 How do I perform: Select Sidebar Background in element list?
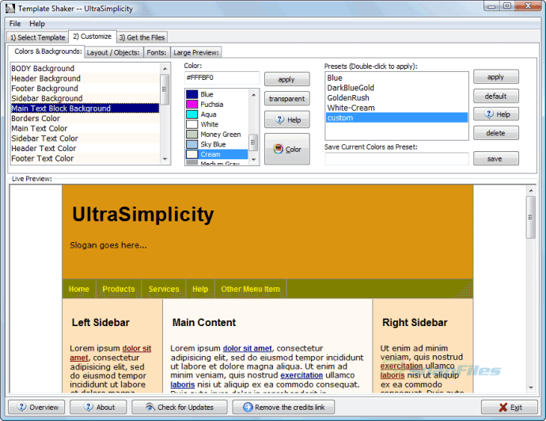pyautogui.click(x=85, y=98)
